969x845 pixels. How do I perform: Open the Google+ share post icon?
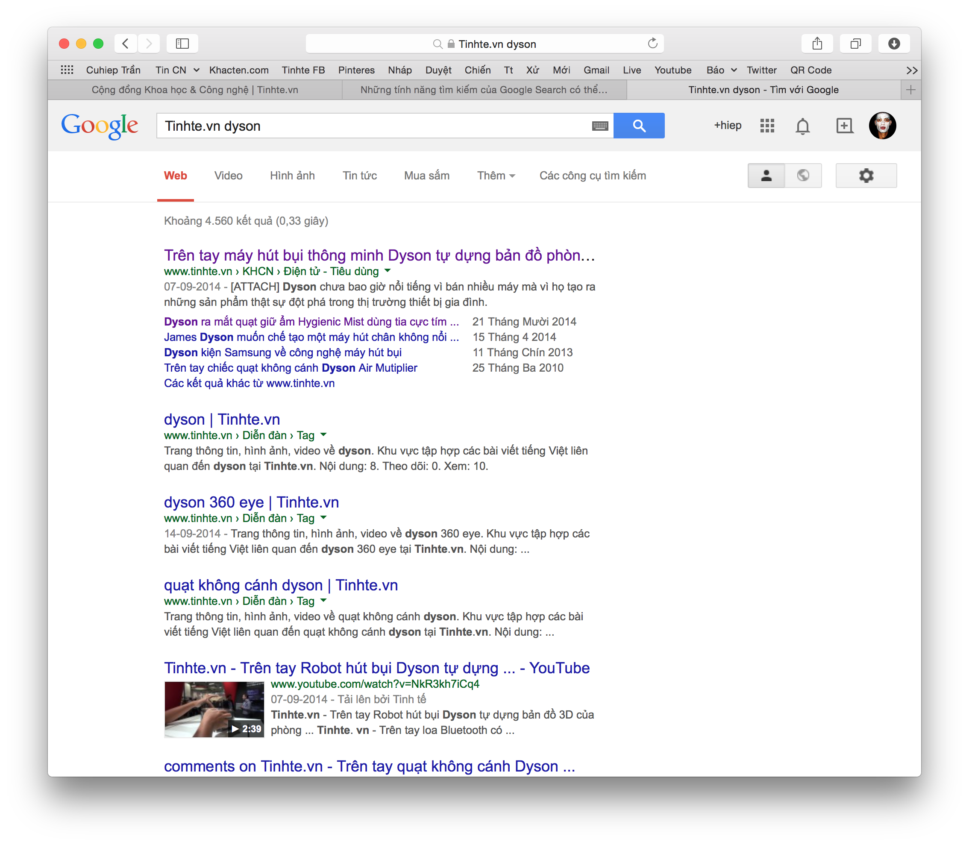(x=844, y=126)
